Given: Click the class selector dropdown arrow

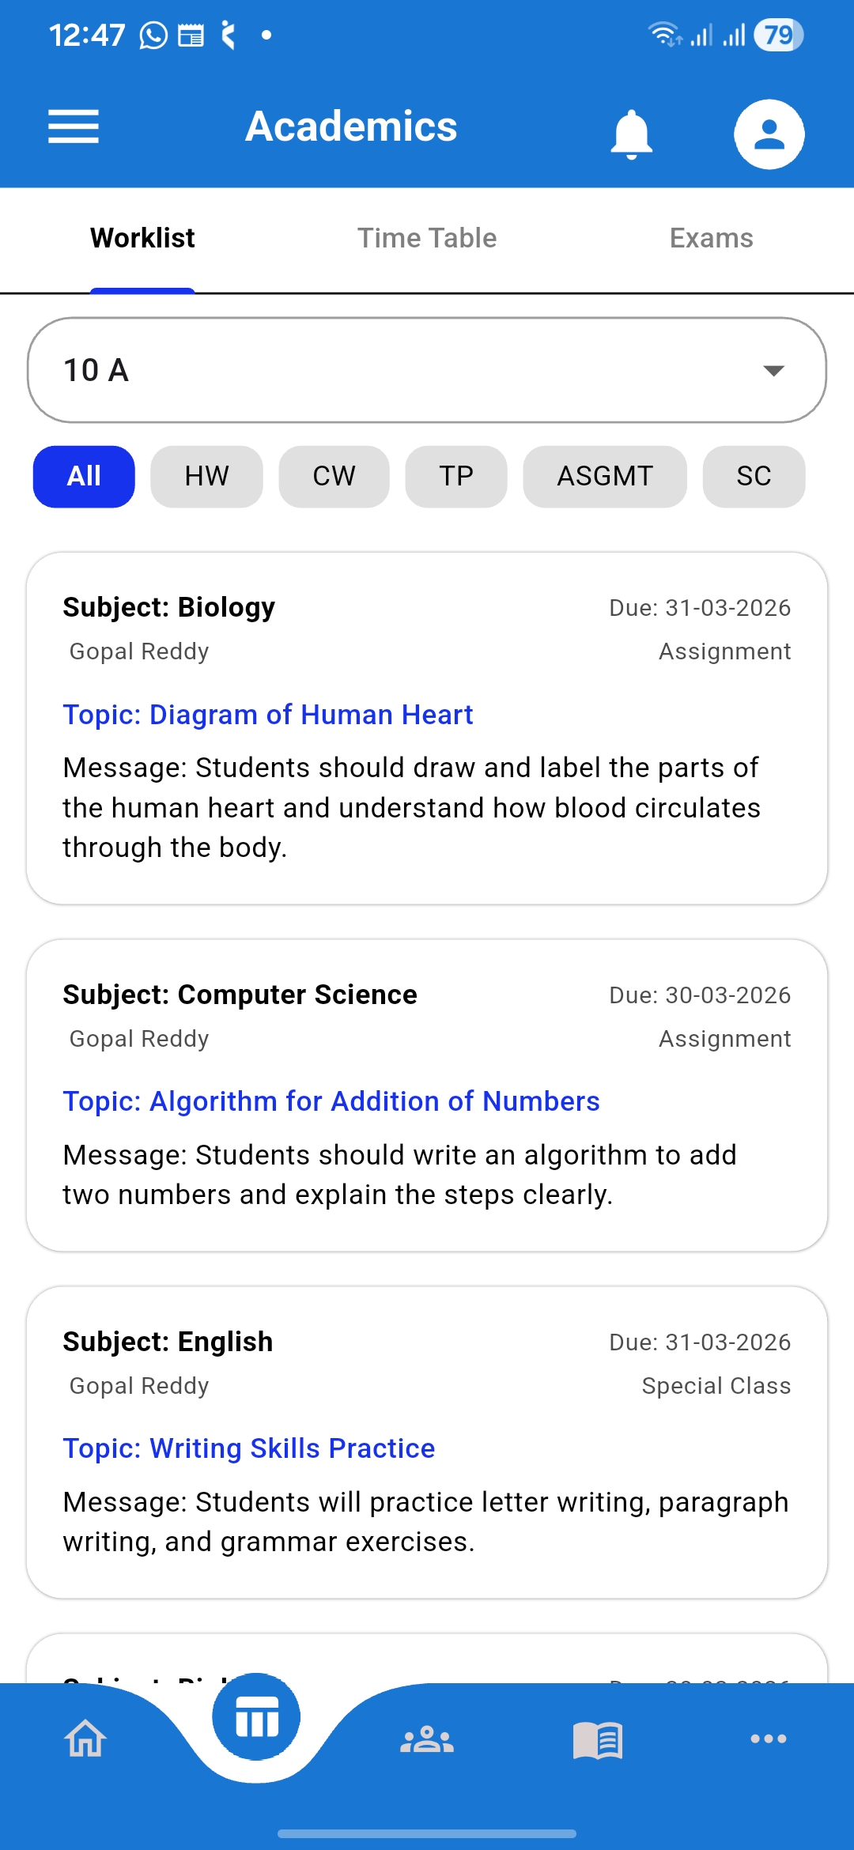Looking at the screenshot, I should click(773, 370).
